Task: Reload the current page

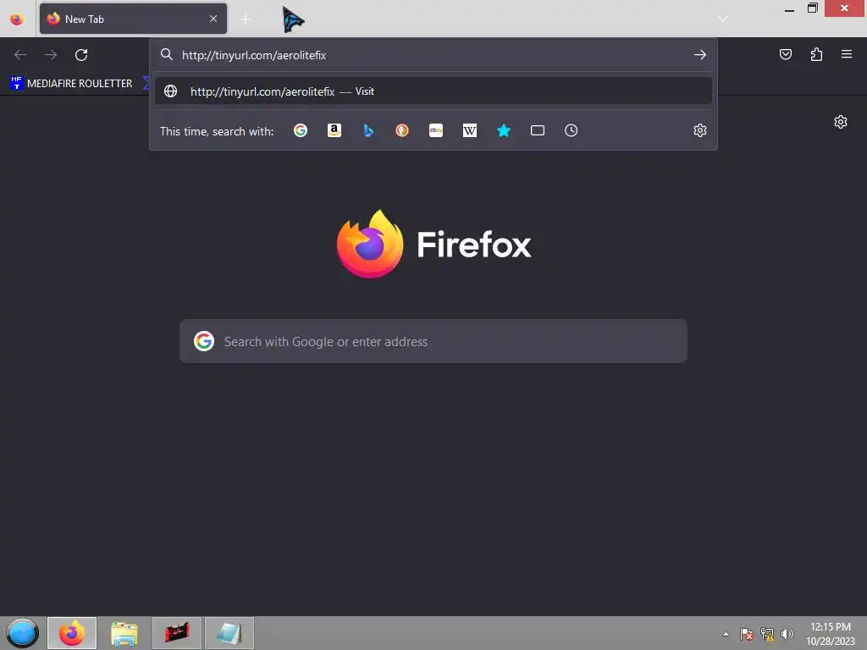Action: (x=81, y=55)
